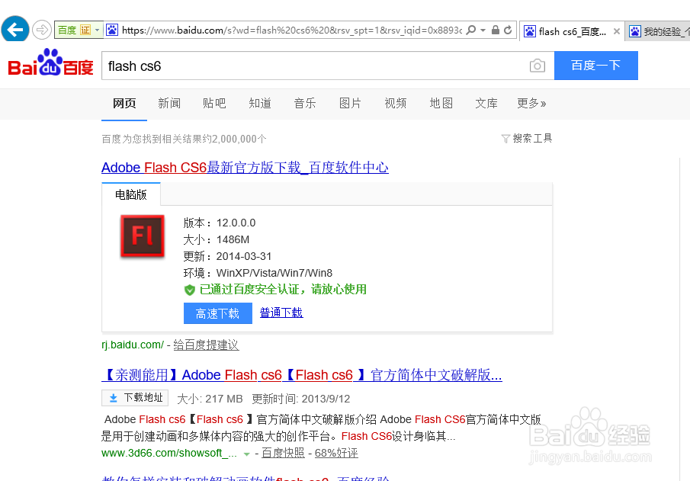Open the 文库 tab
Viewport: 690px width, 481px height.
point(486,104)
